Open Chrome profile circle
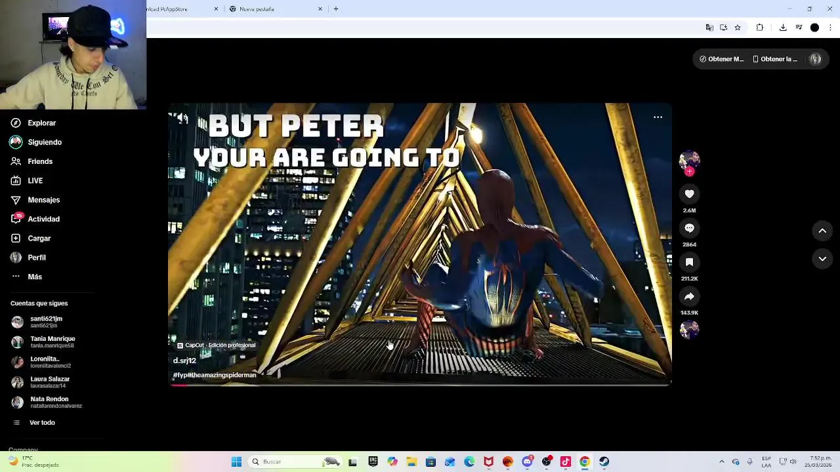 tap(814, 28)
